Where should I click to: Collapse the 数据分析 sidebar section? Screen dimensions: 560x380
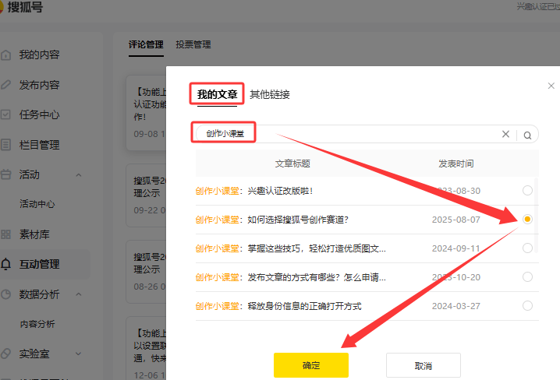pos(79,294)
